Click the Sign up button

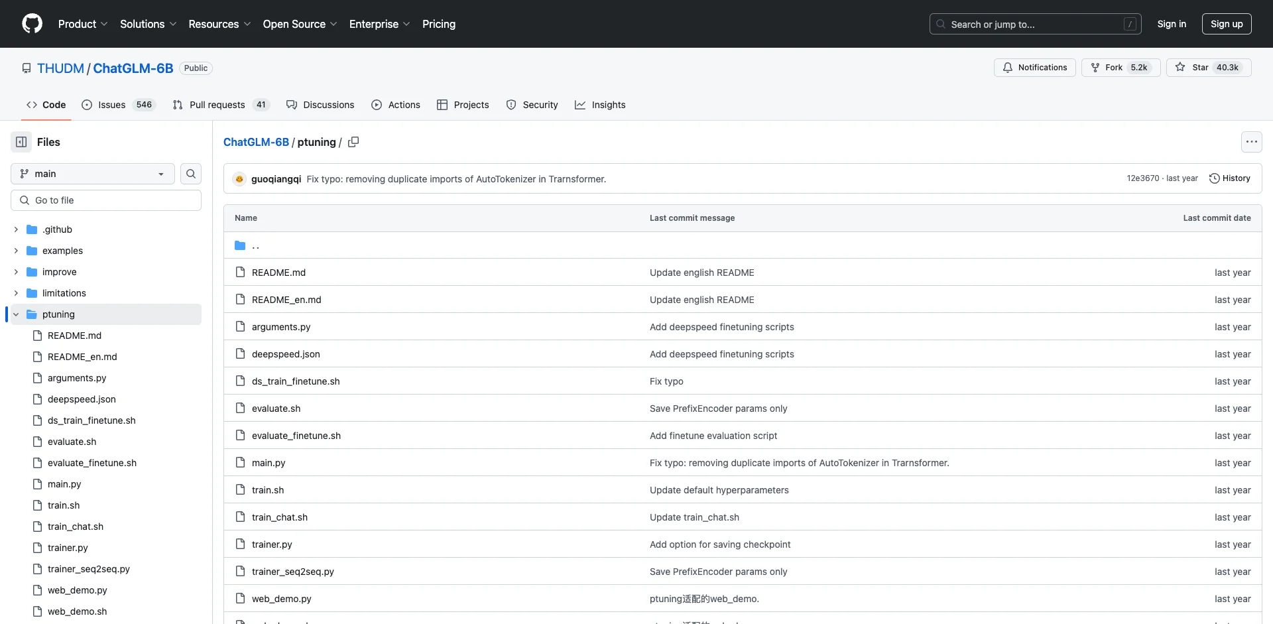click(x=1227, y=24)
